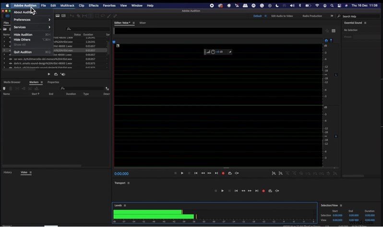Switch to the Media Browser tab
Screen dimensions: 383x227
point(12,82)
